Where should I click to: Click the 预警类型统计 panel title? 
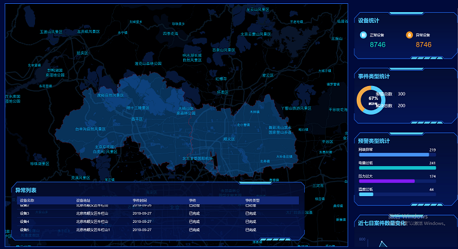[x=374, y=141]
